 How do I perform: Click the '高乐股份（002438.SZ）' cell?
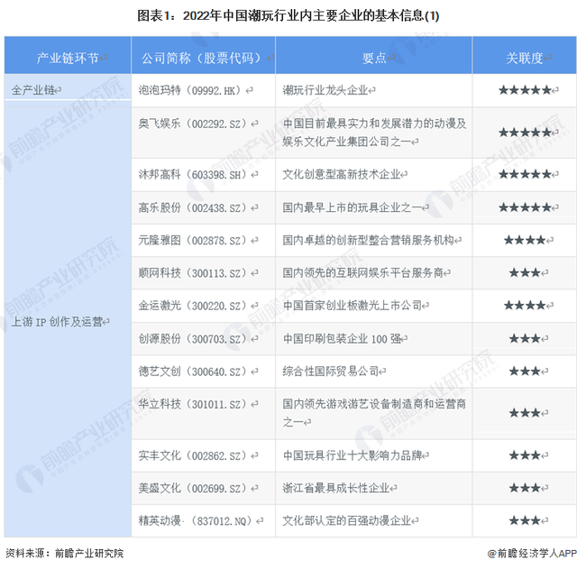point(203,207)
